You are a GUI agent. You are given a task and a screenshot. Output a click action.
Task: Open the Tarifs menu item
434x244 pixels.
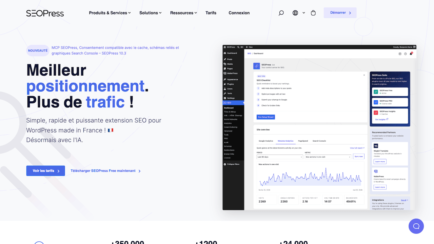click(211, 13)
